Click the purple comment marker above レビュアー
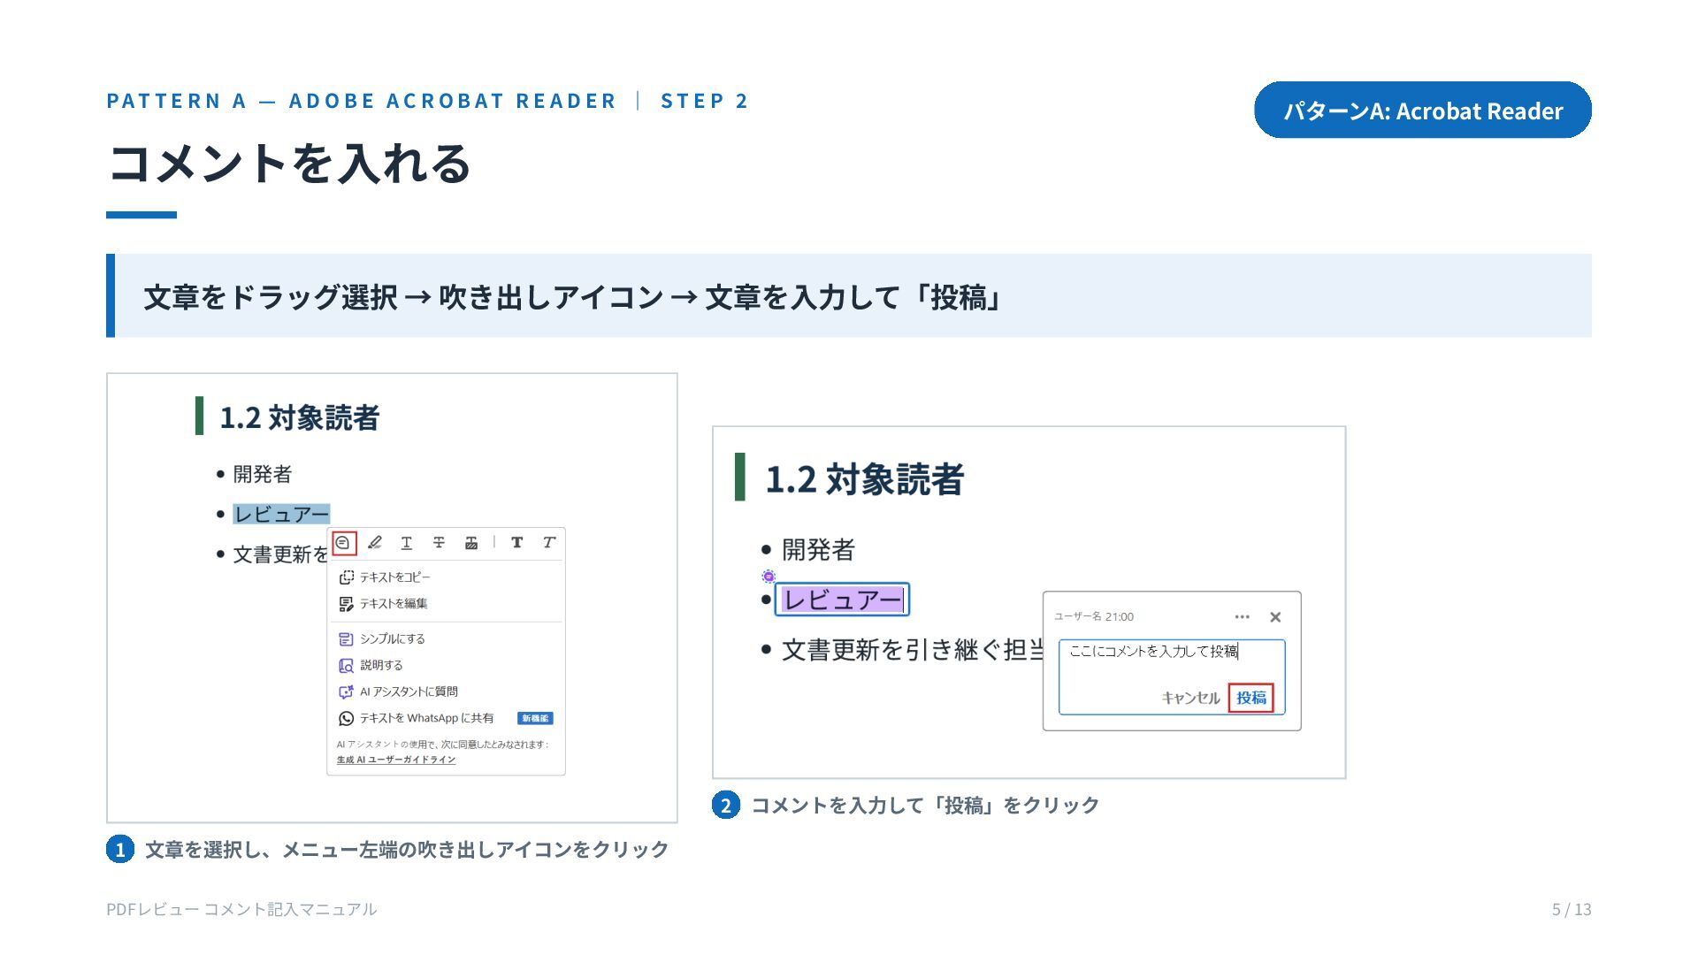The height and width of the screenshot is (955, 1698). [769, 577]
